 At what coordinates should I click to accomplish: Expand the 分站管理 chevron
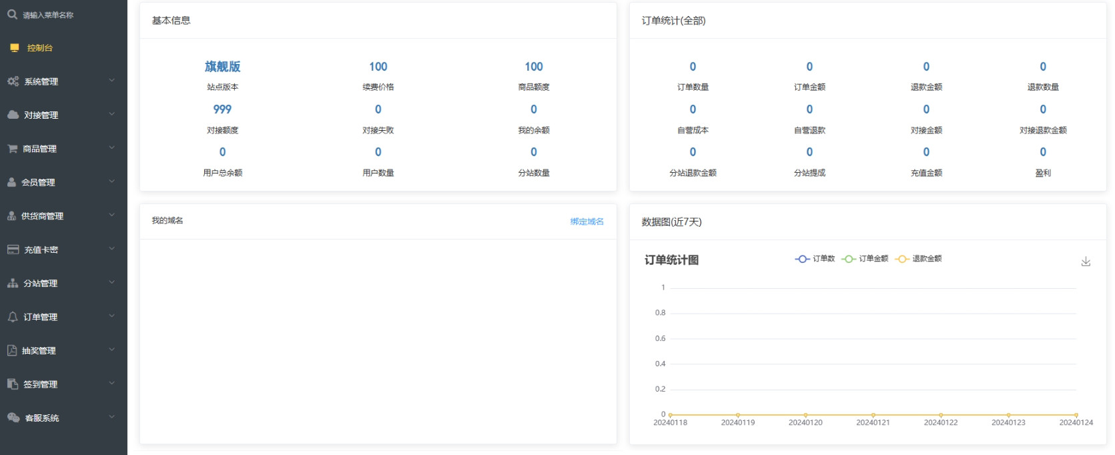pyautogui.click(x=112, y=283)
